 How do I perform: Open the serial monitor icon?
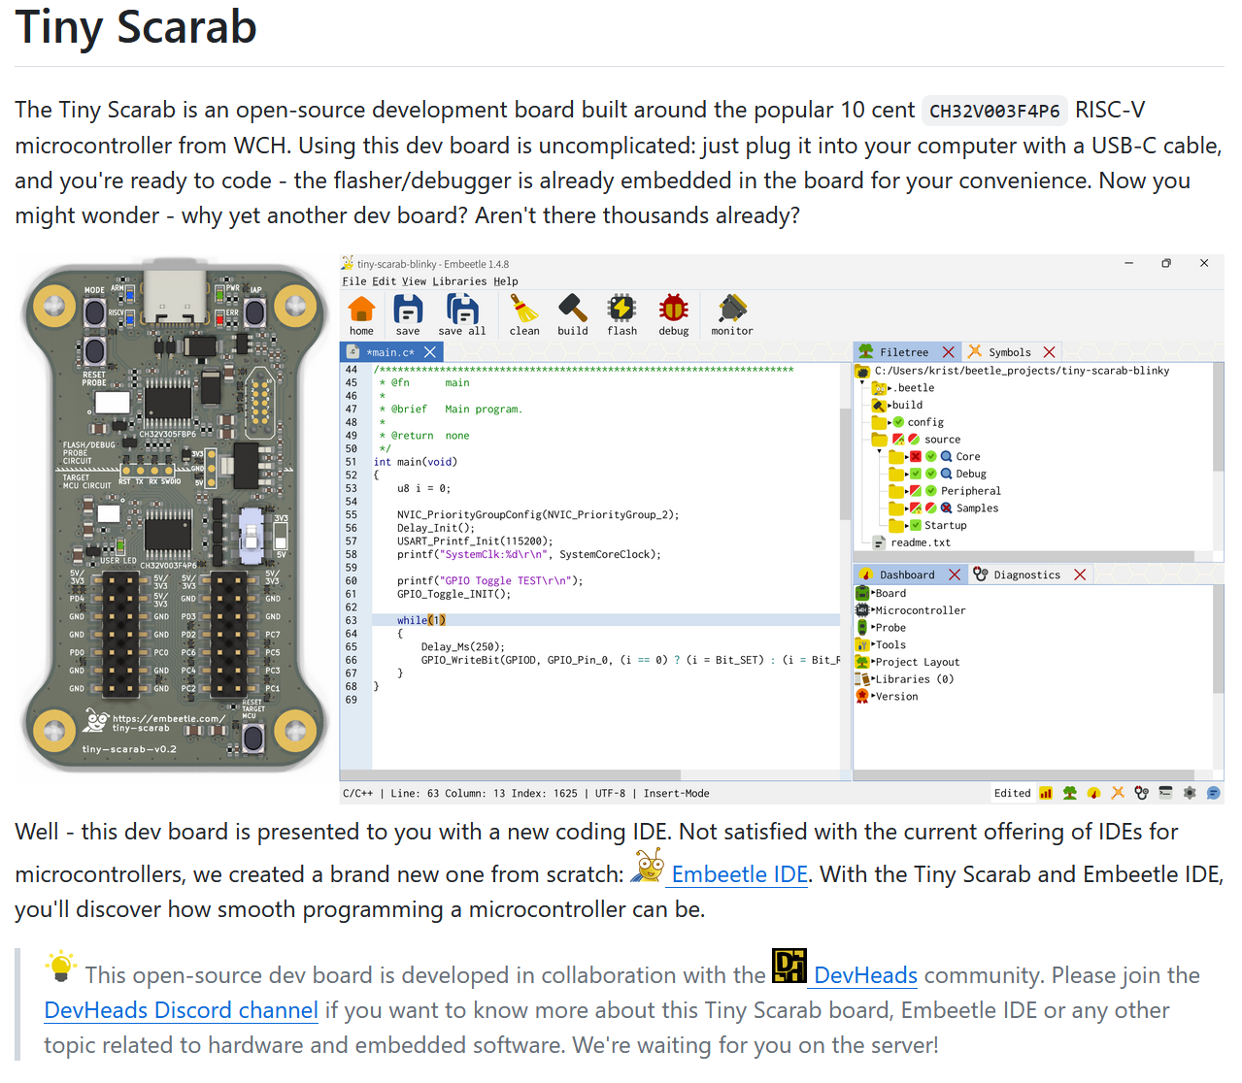pyautogui.click(x=731, y=311)
